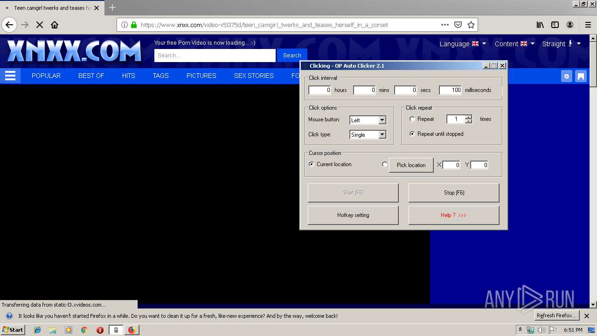
Task: Click the Firefox forward arrow
Action: [x=25, y=25]
